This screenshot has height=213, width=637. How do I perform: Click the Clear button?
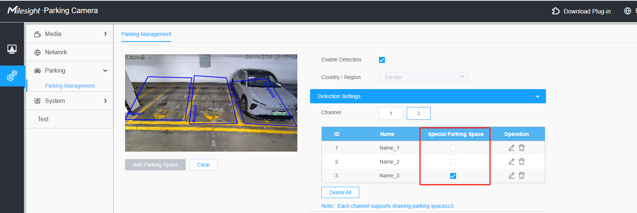[x=203, y=165]
